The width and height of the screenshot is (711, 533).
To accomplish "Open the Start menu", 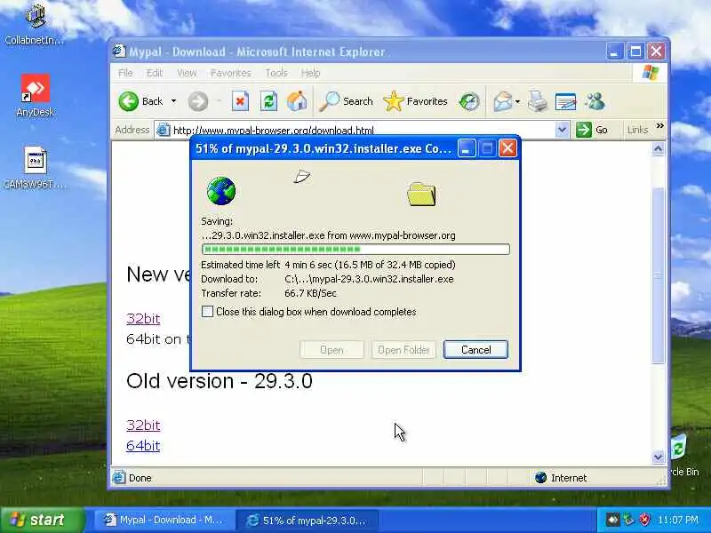I will (43, 520).
